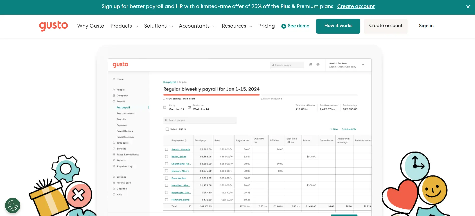This screenshot has height=216, width=475.
Task: Click the Employees column sort icon
Action: pyautogui.click(x=186, y=140)
